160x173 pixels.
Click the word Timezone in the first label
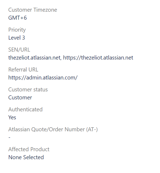pos(45,10)
